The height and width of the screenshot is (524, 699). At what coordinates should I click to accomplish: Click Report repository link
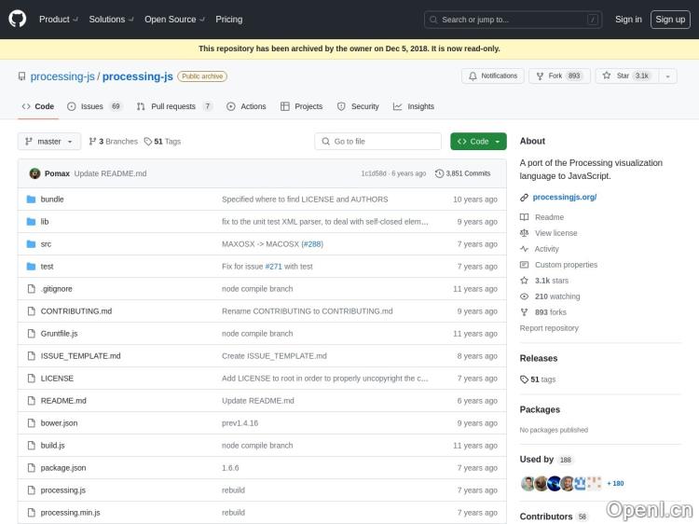click(549, 328)
